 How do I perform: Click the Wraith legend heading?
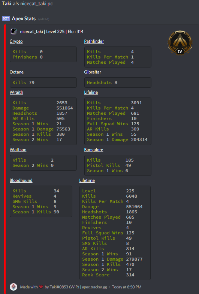click(x=16, y=92)
